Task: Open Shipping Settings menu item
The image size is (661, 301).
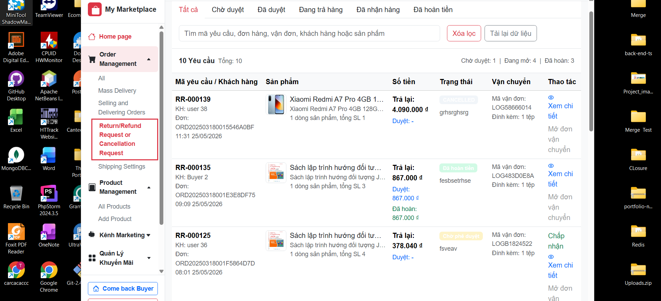Action: click(122, 167)
